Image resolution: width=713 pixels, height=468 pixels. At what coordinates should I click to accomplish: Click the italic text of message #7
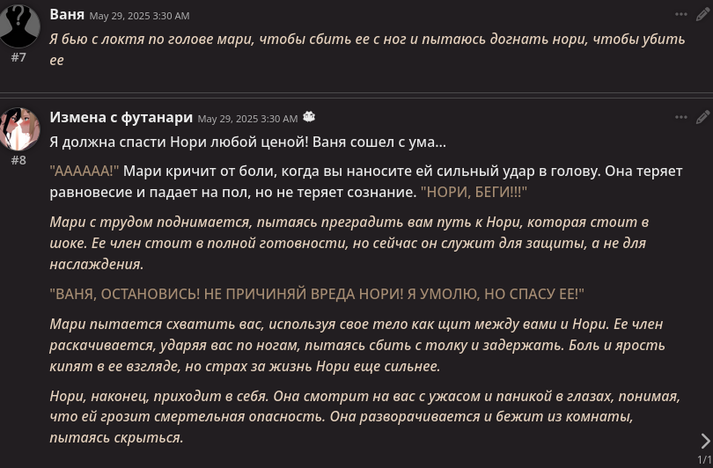pyautogui.click(x=367, y=49)
